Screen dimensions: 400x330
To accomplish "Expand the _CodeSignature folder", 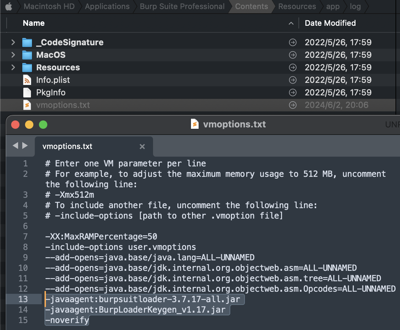I will 13,42.
